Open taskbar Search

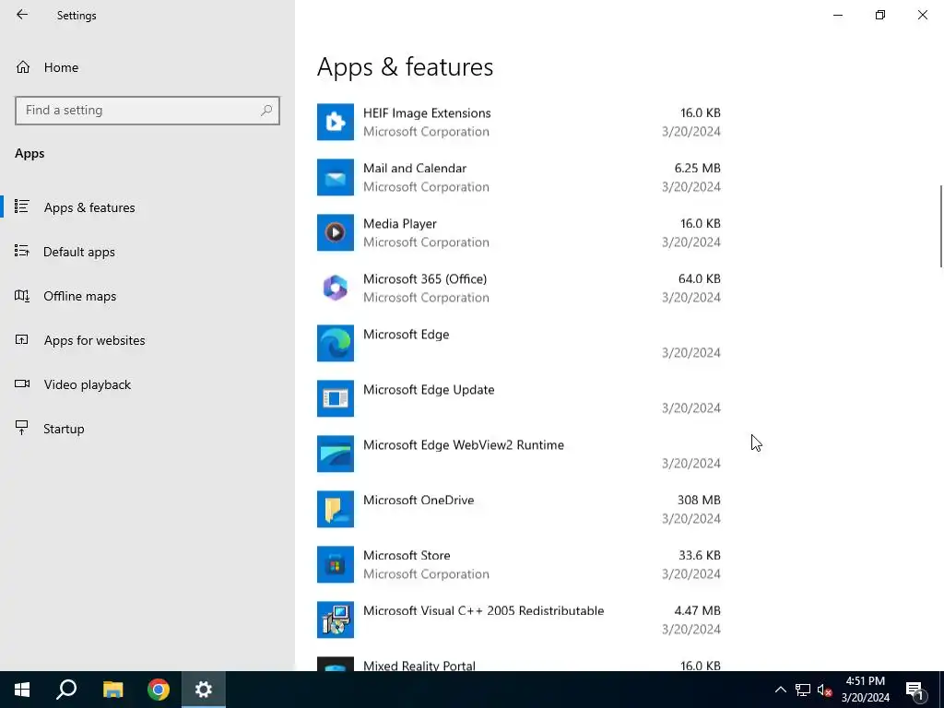pos(66,690)
